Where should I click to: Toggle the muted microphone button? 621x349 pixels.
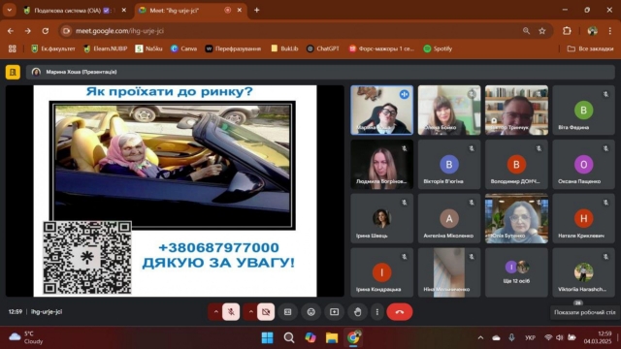[231, 312]
